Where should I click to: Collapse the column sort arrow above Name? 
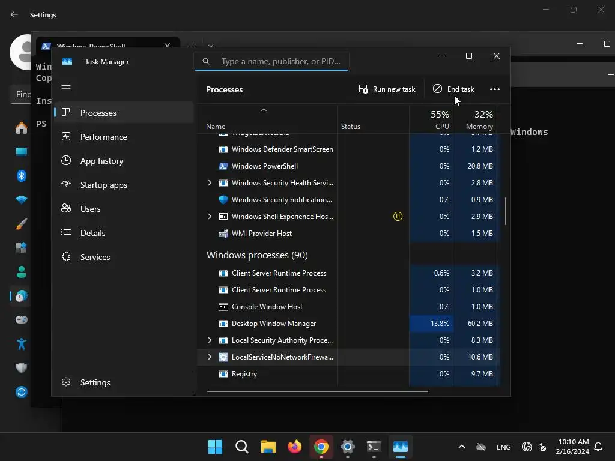point(264,110)
